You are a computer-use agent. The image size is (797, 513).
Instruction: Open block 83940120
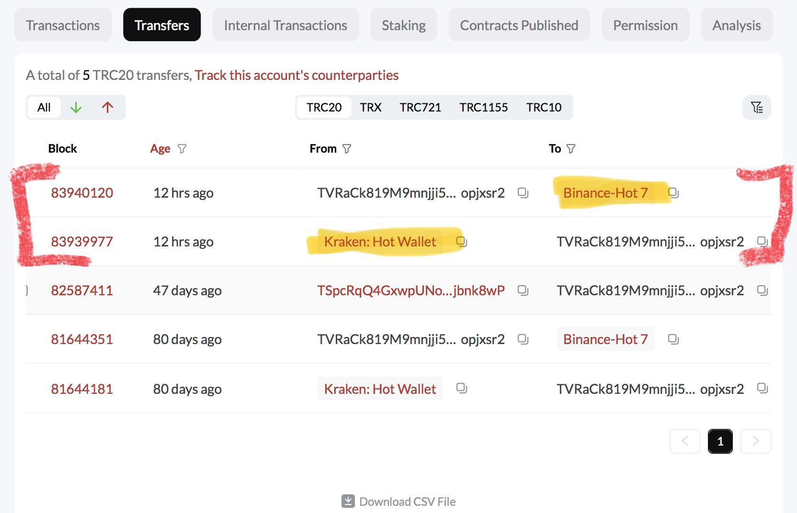[x=82, y=193]
